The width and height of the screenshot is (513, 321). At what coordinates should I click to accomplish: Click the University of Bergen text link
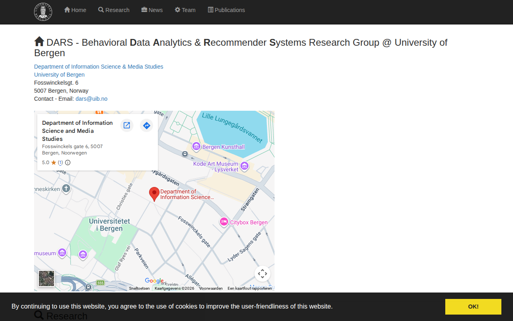coord(59,75)
